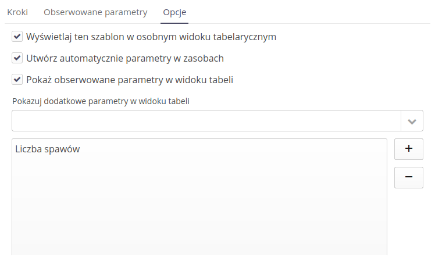The image size is (435, 257).
Task: Click empty area of the parameters list box
Action: pos(198,209)
